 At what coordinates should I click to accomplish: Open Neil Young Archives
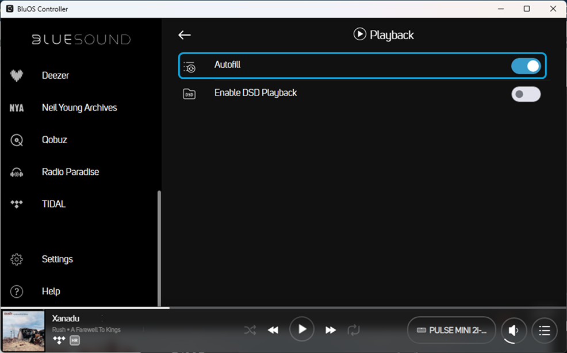(x=79, y=108)
